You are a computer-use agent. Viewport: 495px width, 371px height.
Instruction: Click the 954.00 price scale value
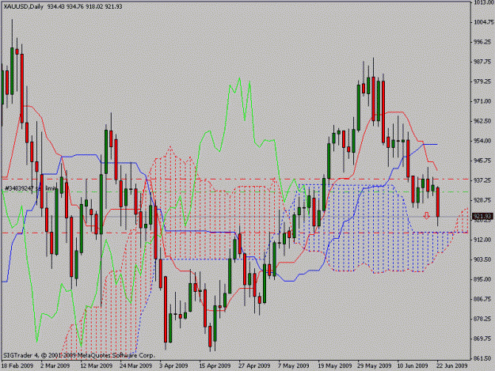[x=482, y=141]
